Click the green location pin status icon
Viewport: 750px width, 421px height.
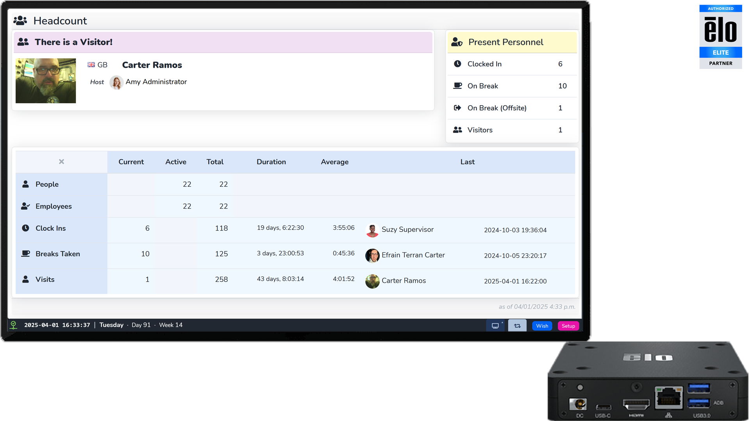pyautogui.click(x=14, y=325)
